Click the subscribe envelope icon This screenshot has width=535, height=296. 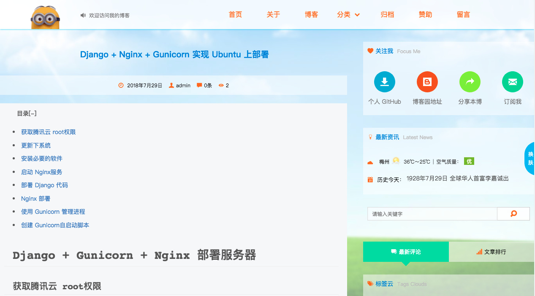pos(513,82)
